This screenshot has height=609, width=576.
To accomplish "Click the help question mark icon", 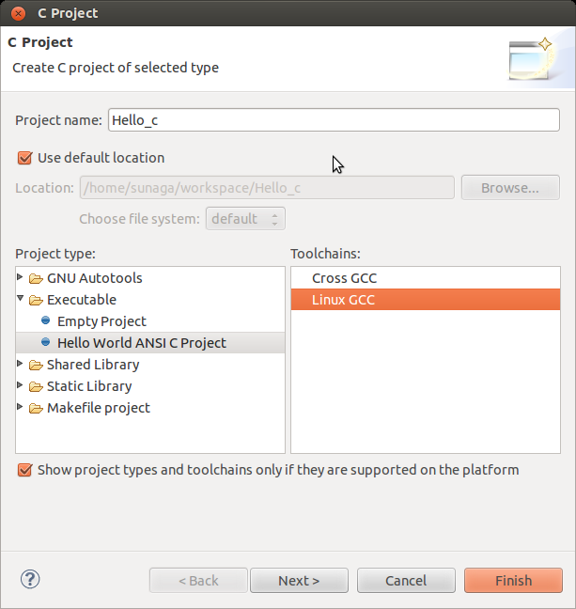I will 29,579.
